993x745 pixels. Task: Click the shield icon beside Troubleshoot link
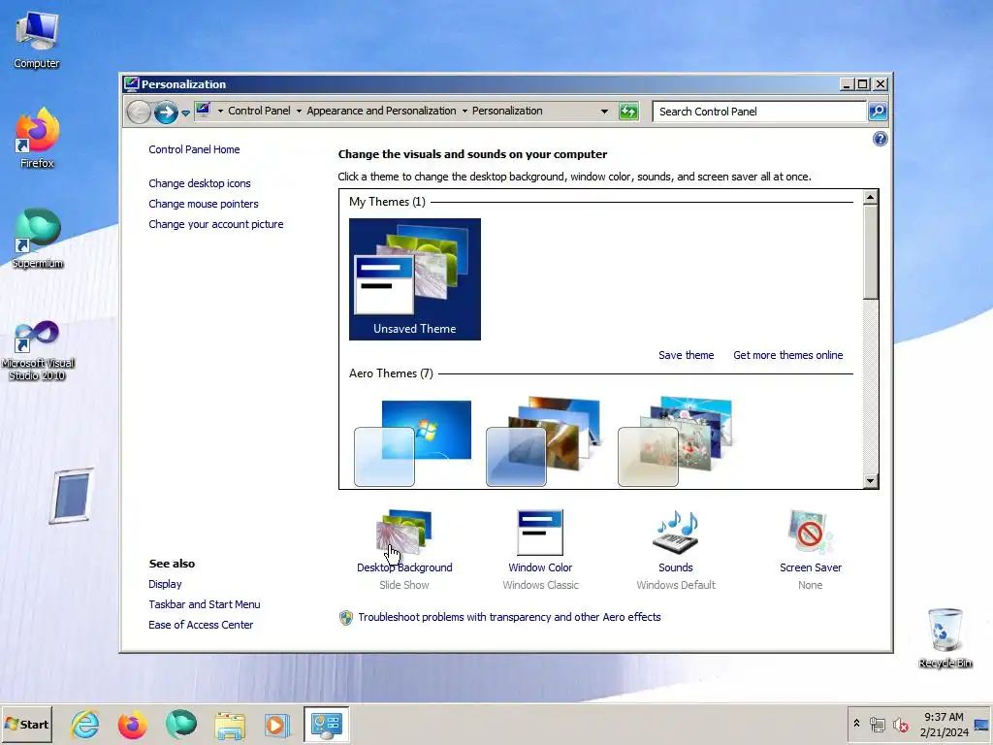pyautogui.click(x=346, y=618)
